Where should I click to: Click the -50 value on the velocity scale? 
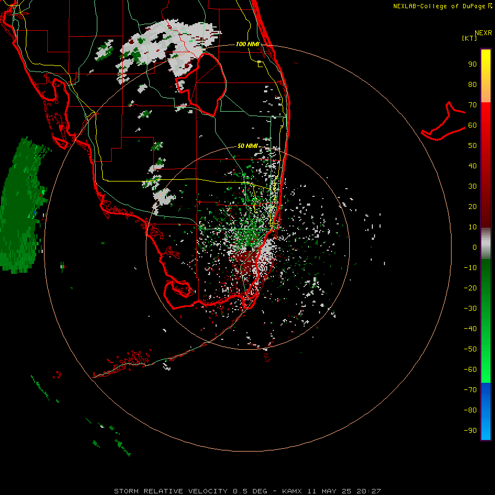click(x=470, y=349)
